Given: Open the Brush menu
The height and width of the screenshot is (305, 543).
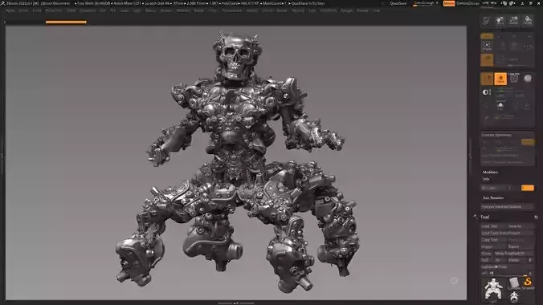Looking at the screenshot, I should [23, 10].
